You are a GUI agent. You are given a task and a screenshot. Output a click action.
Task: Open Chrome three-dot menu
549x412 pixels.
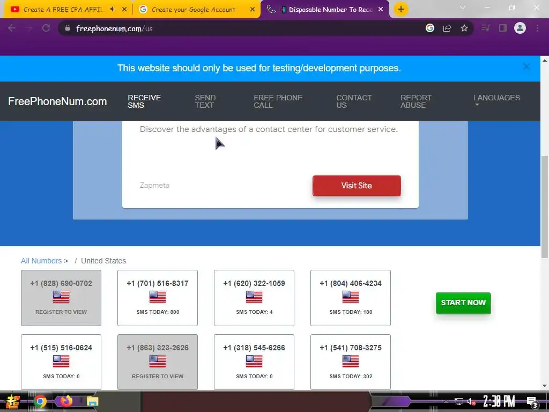click(x=537, y=28)
